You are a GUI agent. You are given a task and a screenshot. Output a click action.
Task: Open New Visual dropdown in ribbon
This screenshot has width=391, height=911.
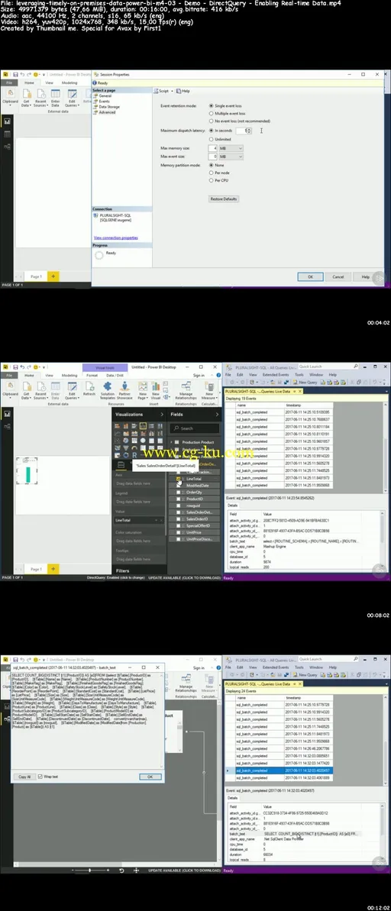click(156, 389)
